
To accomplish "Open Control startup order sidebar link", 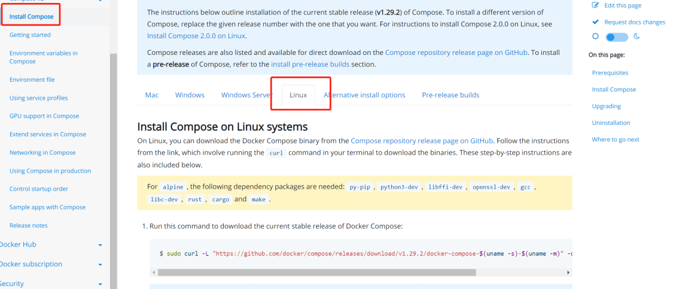I will pos(39,189).
